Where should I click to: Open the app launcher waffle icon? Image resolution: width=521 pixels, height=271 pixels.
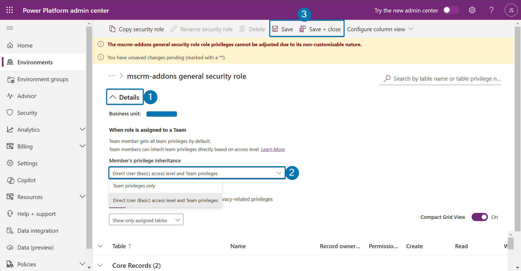click(10, 10)
